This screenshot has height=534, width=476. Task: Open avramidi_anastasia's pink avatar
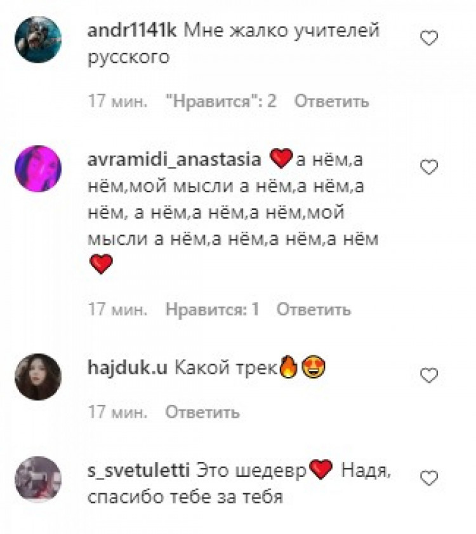38,168
